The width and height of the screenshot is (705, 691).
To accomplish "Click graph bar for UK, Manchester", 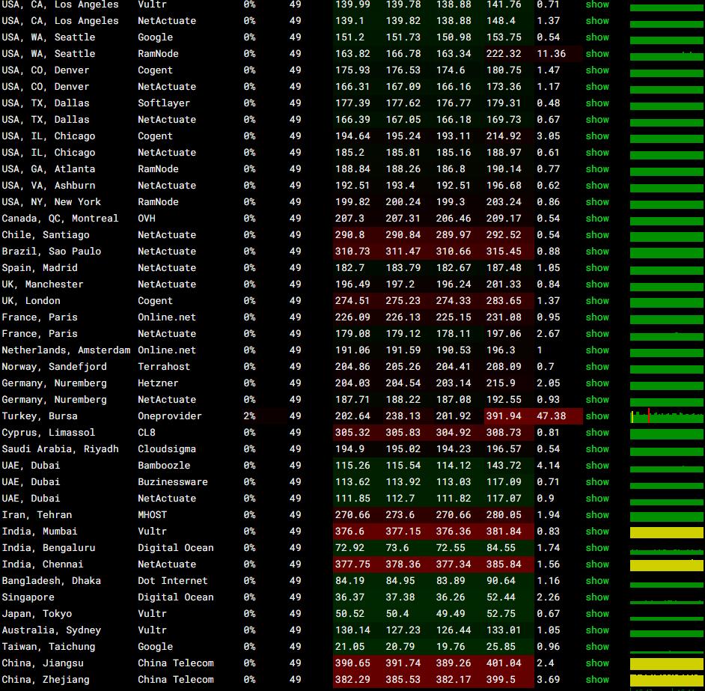I will 668,287.
